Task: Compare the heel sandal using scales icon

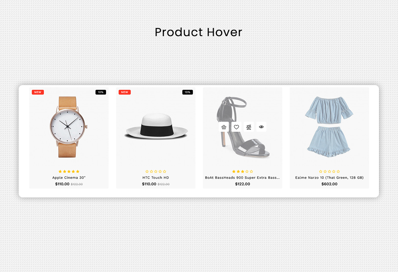Action: [x=249, y=127]
